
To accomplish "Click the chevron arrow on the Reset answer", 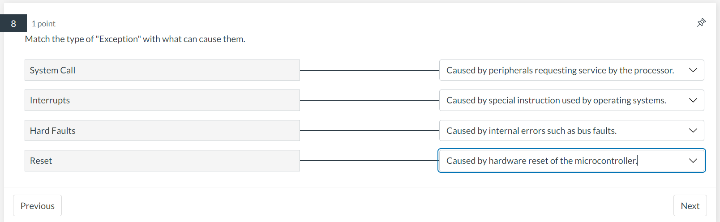I will click(693, 161).
